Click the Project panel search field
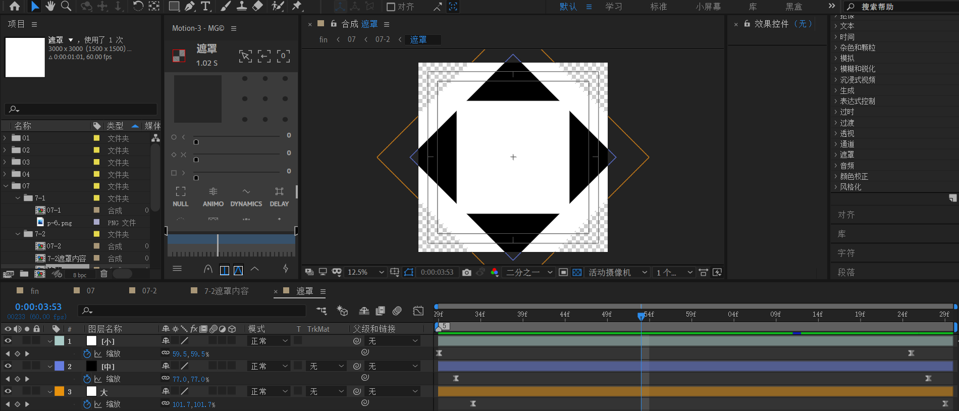This screenshot has height=411, width=959. (81, 109)
